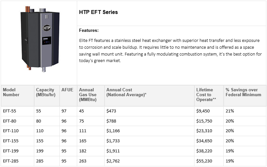
Task: Click the AFUE column header
Action: click(67, 90)
